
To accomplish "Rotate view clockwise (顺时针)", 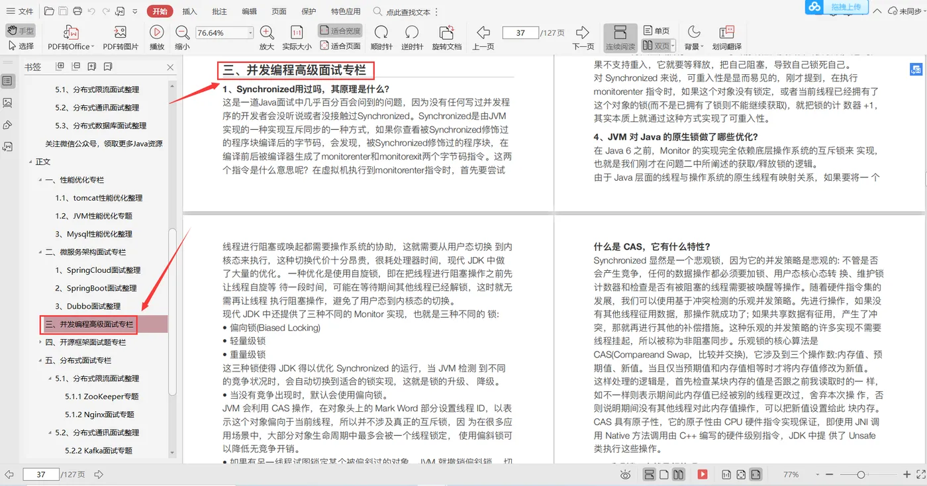I will (x=381, y=38).
